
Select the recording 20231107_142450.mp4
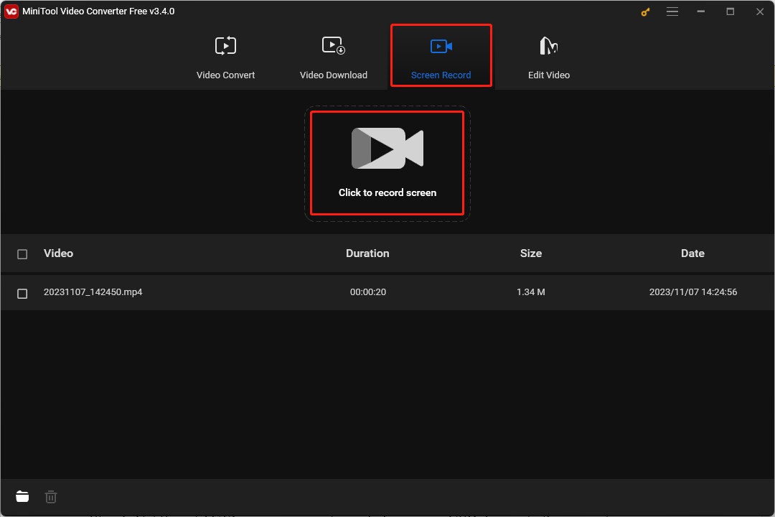pos(93,292)
